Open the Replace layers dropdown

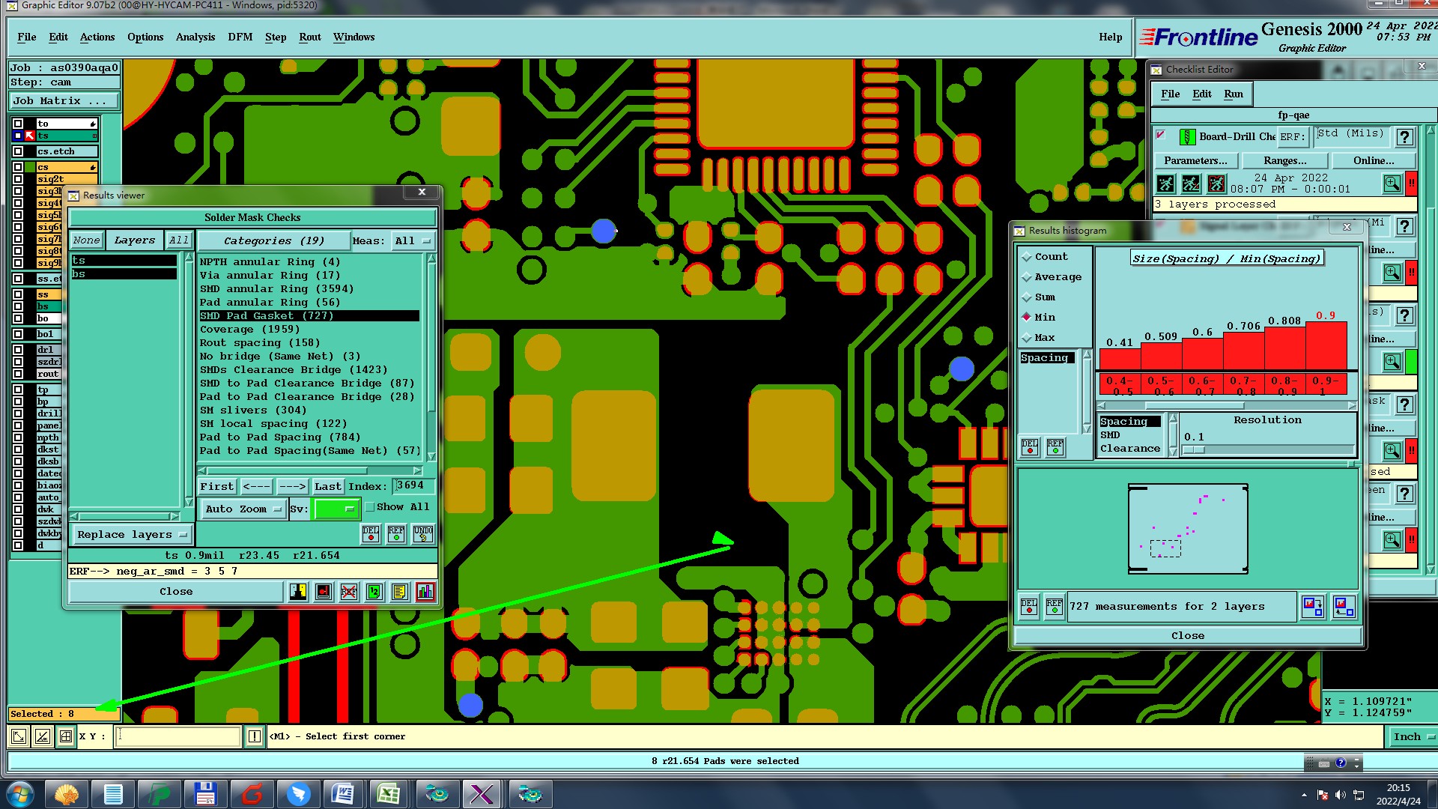[132, 534]
